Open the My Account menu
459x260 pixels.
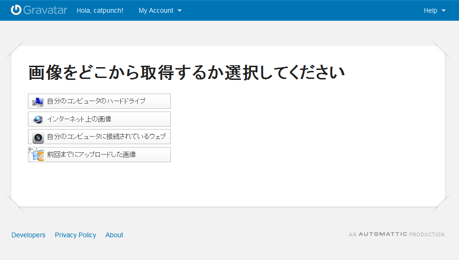tap(156, 10)
